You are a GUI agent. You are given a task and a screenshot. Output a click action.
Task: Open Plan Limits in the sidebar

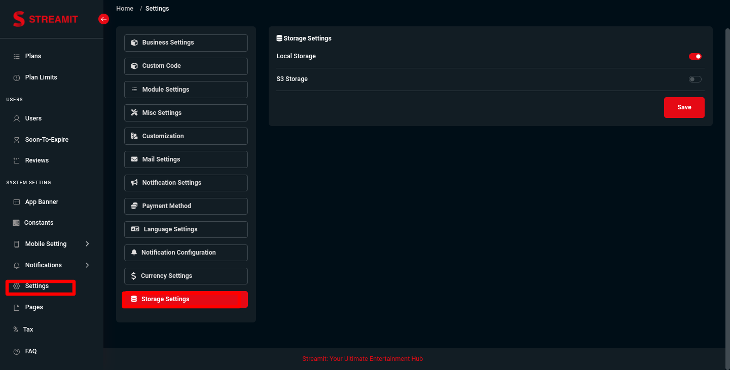click(x=41, y=77)
